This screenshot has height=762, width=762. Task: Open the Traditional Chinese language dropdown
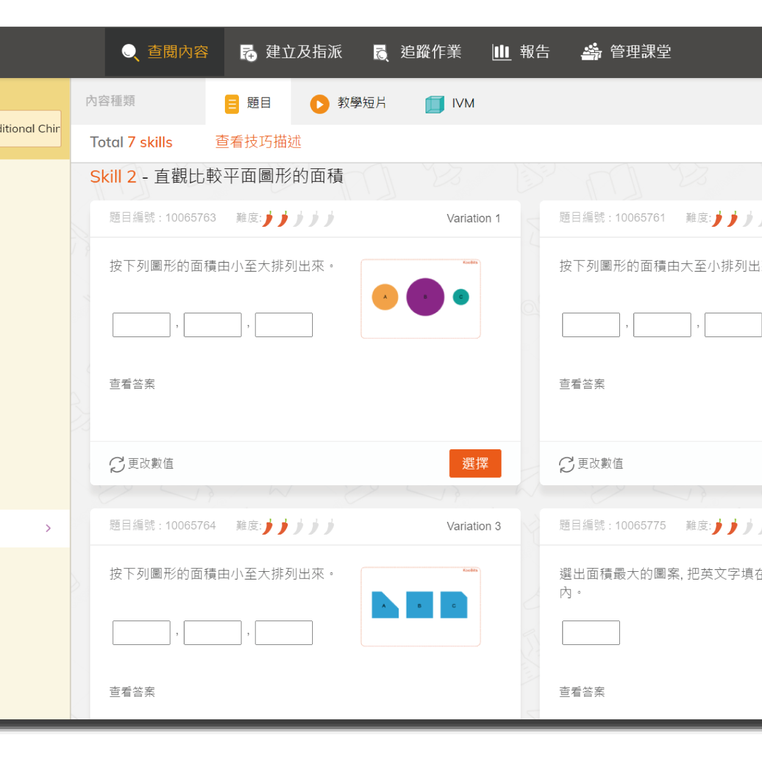click(x=30, y=129)
